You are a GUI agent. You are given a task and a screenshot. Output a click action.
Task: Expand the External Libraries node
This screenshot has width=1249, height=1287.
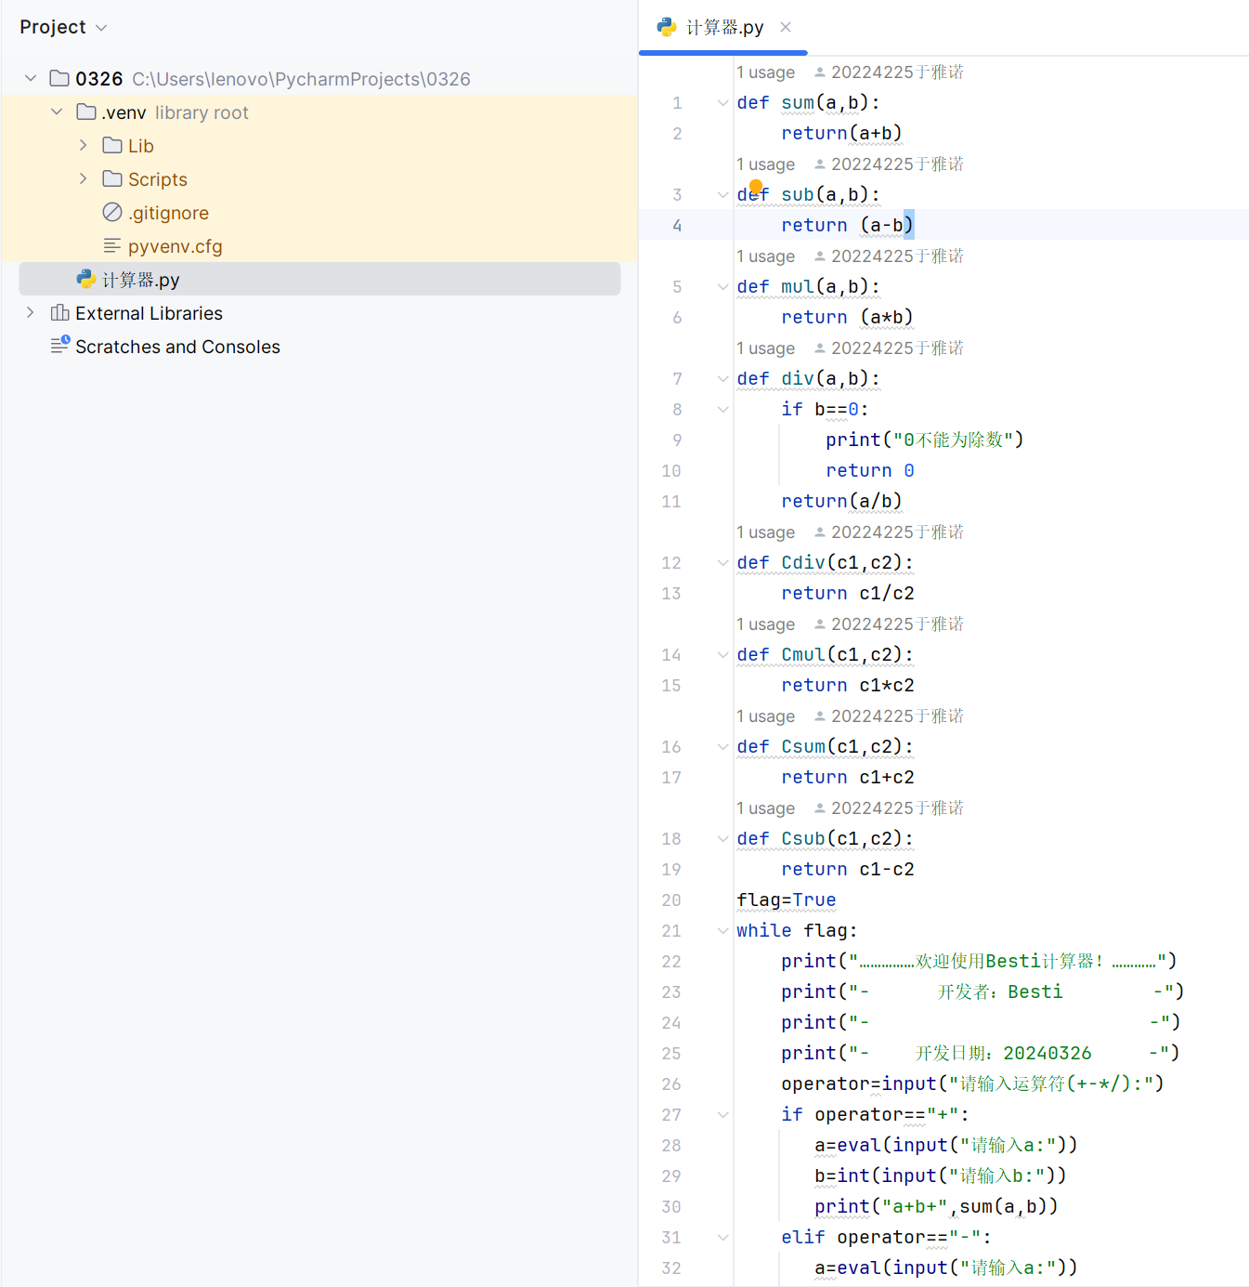click(31, 313)
